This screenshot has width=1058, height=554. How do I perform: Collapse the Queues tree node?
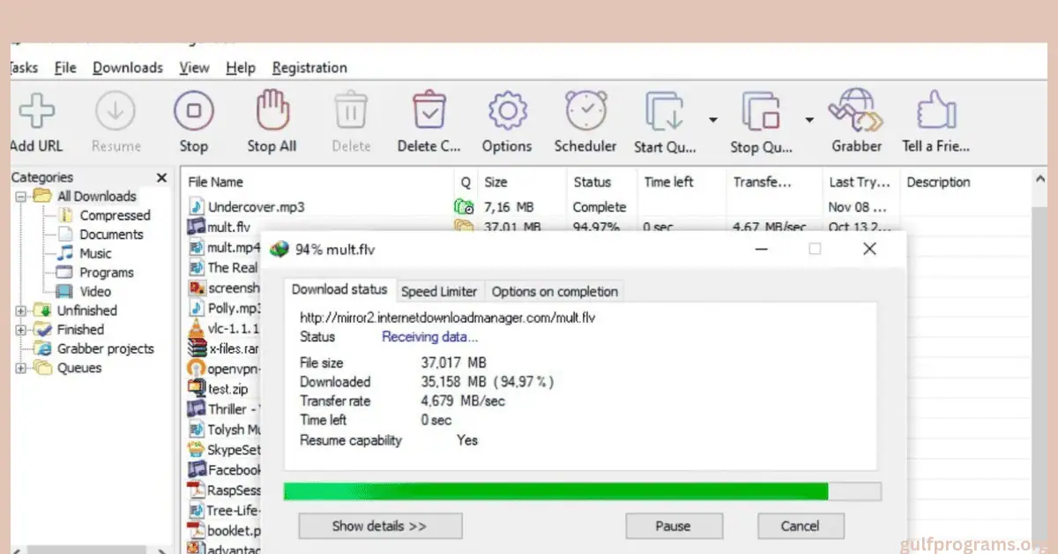click(x=21, y=368)
